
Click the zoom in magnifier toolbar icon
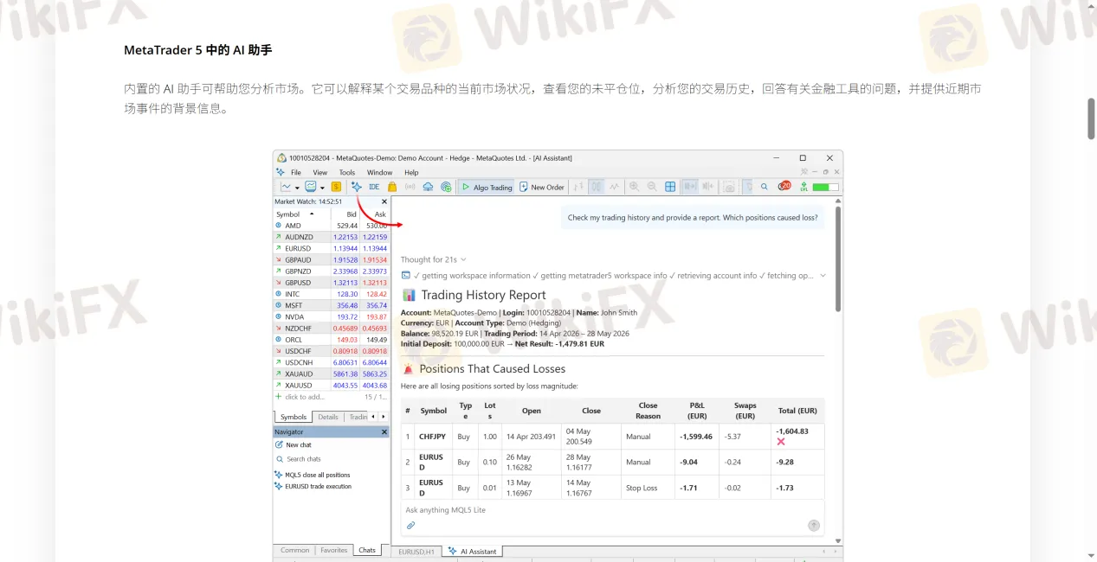click(x=634, y=187)
